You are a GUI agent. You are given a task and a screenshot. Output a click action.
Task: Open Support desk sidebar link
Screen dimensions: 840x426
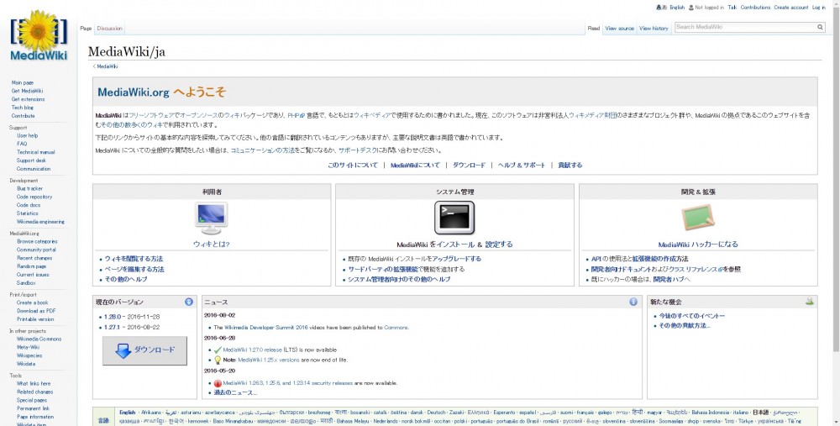coord(31,160)
